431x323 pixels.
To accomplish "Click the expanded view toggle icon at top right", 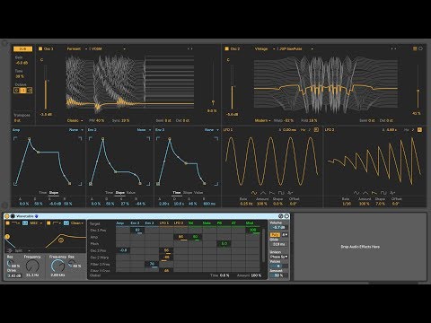I will [415, 48].
